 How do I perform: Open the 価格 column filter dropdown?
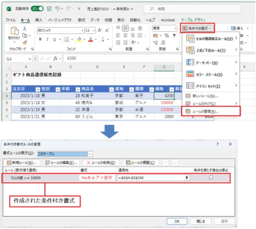click(x=172, y=89)
